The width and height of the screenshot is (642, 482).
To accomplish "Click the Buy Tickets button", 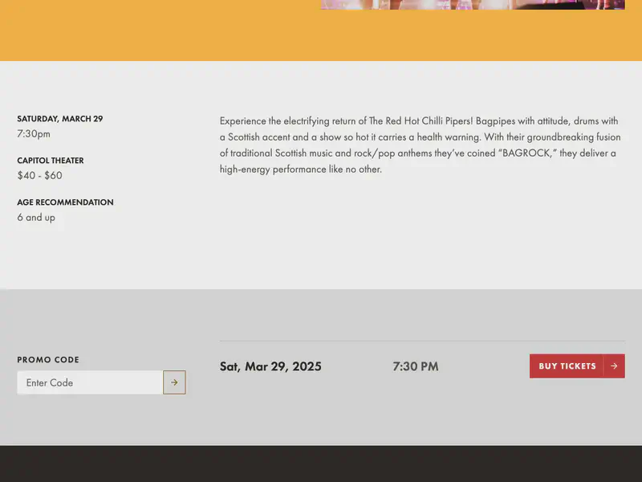I will pyautogui.click(x=577, y=366).
